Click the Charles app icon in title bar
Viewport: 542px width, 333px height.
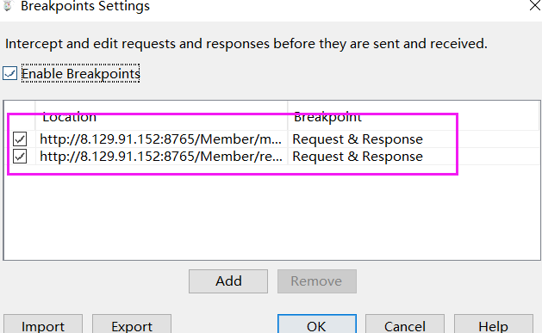tap(8, 5)
